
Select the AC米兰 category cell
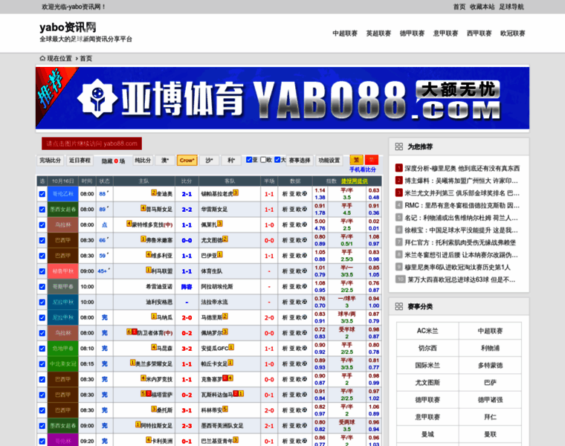[427, 331]
